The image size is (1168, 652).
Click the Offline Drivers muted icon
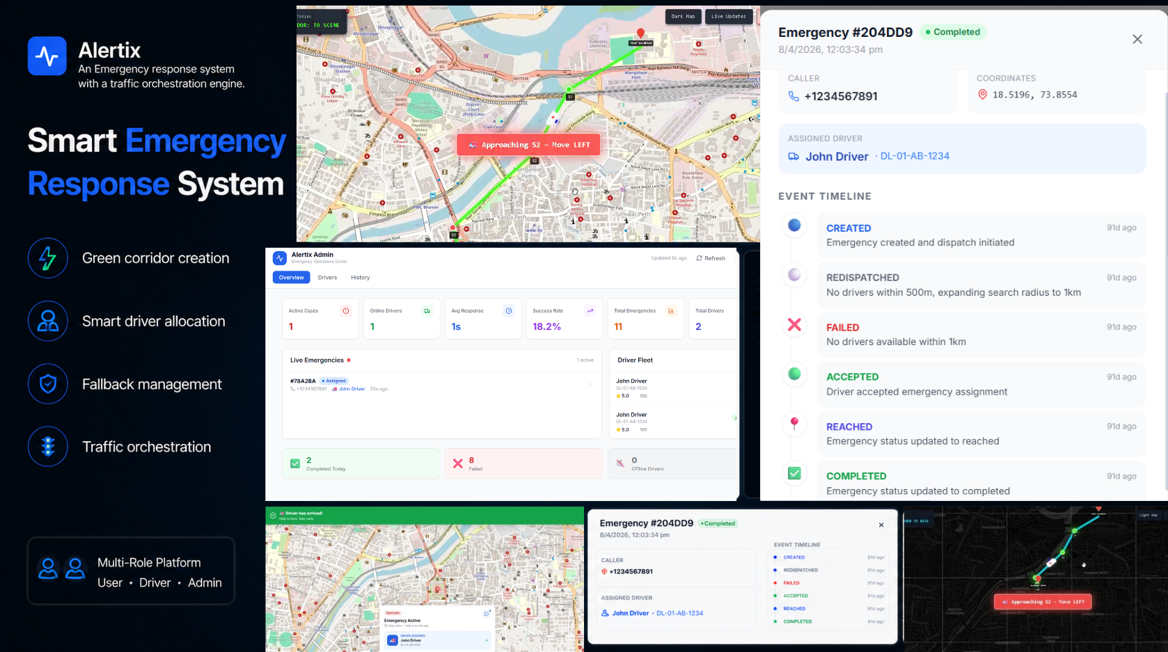point(620,463)
